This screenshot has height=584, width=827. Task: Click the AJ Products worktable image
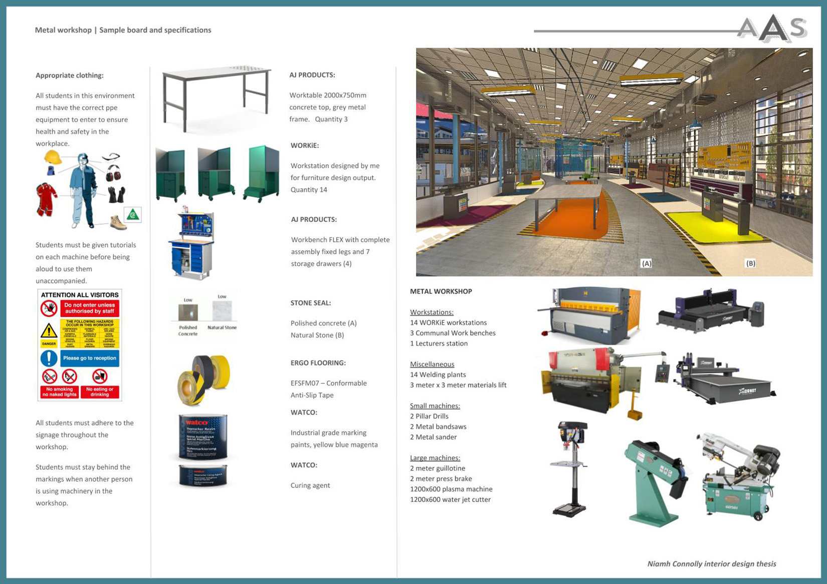click(216, 98)
